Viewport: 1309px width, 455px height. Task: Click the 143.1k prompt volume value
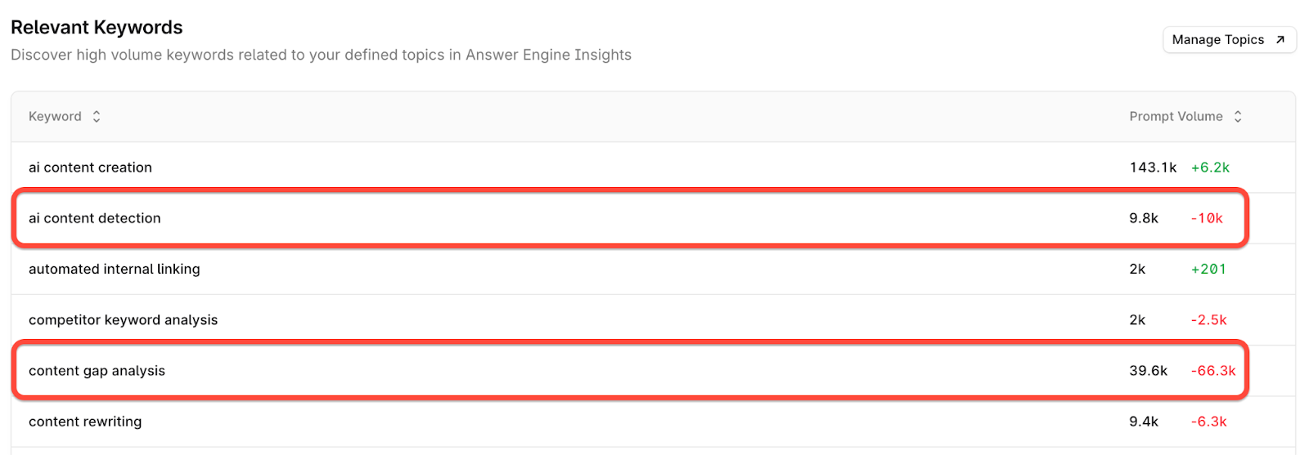tap(1153, 167)
